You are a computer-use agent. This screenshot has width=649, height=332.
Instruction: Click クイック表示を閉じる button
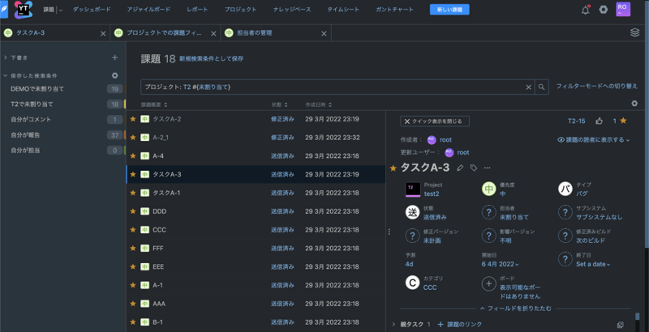[435, 121]
